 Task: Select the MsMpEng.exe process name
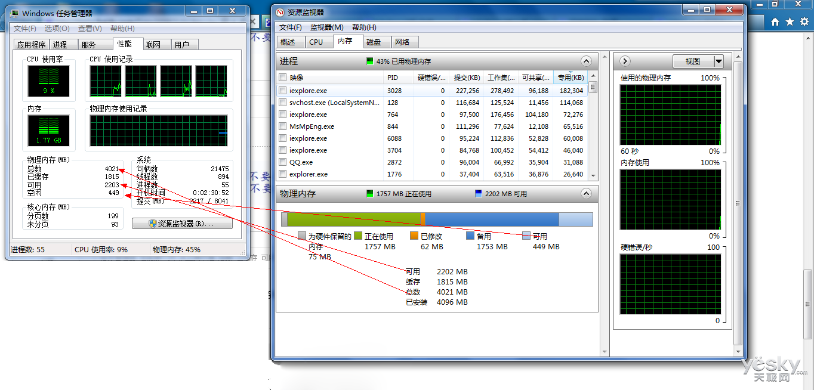312,126
